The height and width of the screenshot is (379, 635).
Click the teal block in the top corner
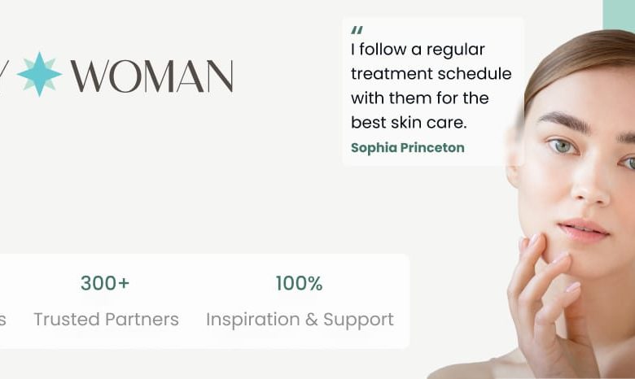pos(619,15)
